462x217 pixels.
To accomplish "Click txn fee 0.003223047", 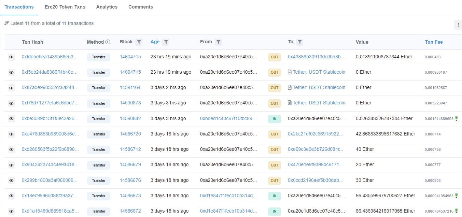I will click(x=436, y=103).
